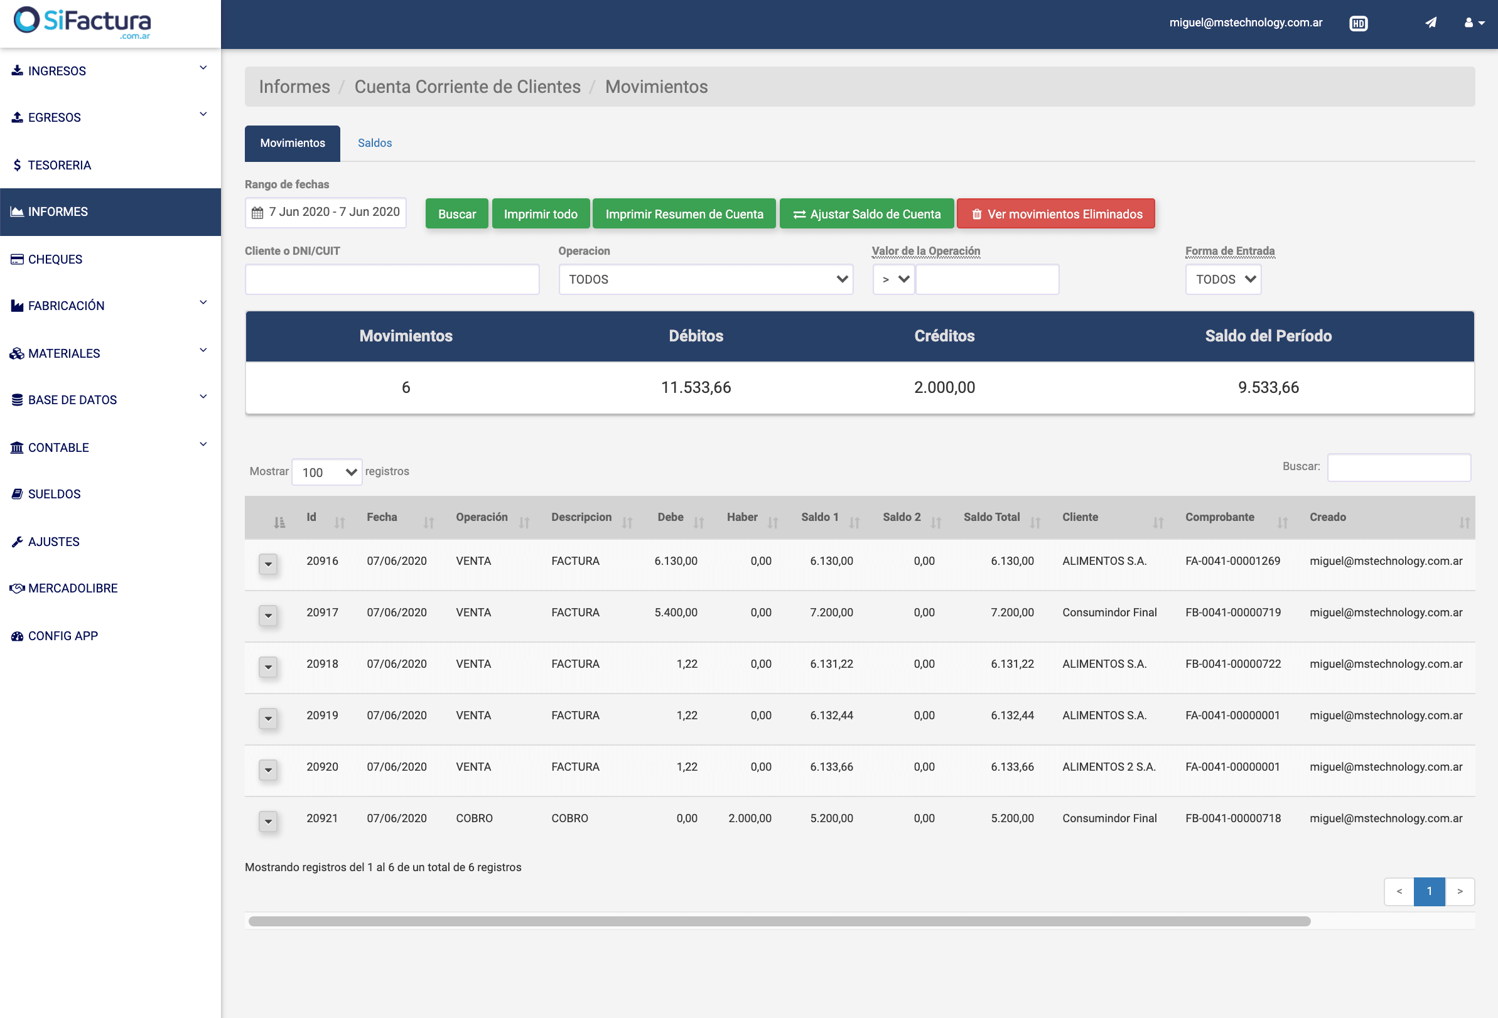Go to pagination page 1
Screen dimensions: 1498x1018
[x=1429, y=891]
